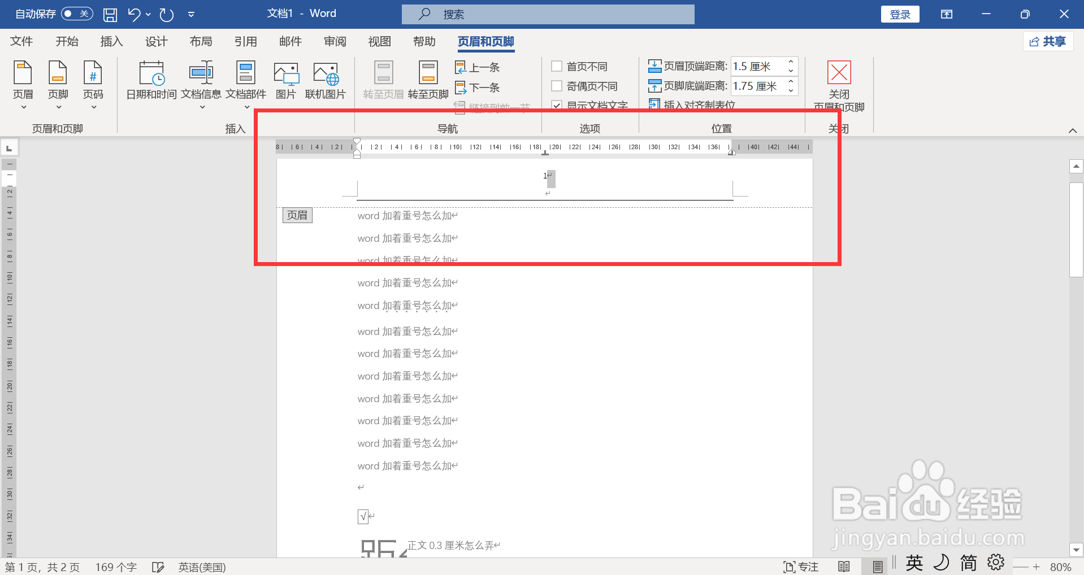The image size is (1084, 575).
Task: Click page indicator 第1页，共2页
Action: [42, 567]
